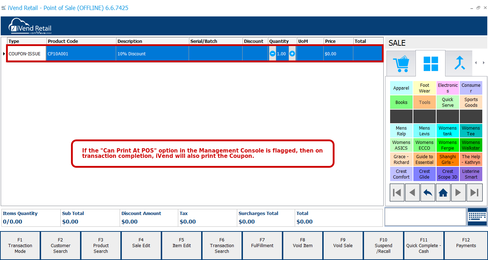Screen dimensions: 488x260
Task: Click F10 Suspend/Recall
Action: (x=383, y=245)
